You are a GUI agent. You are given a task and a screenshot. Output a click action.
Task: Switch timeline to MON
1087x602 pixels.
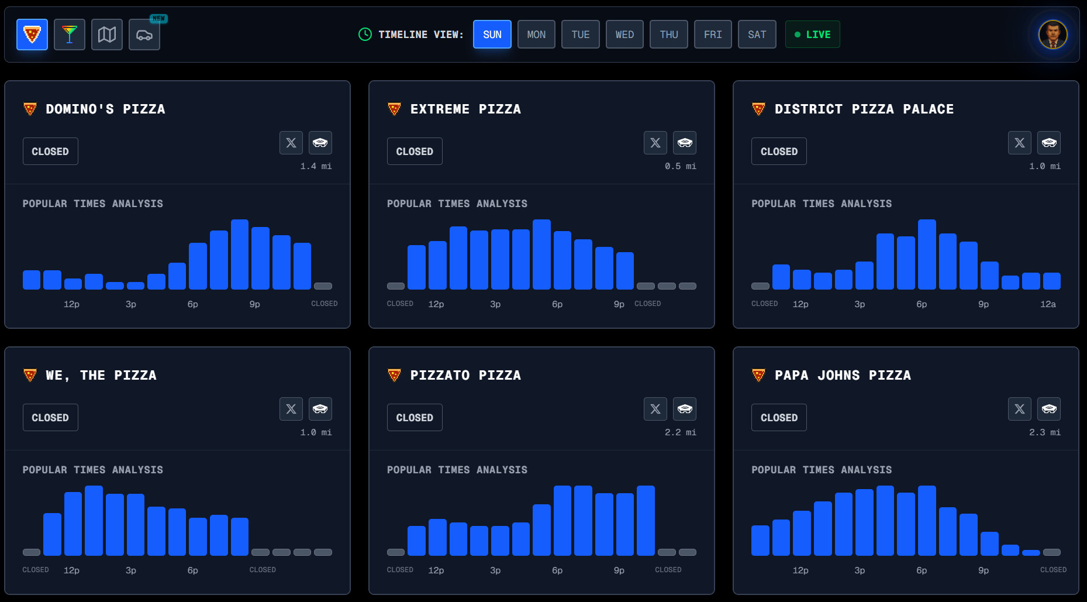536,35
